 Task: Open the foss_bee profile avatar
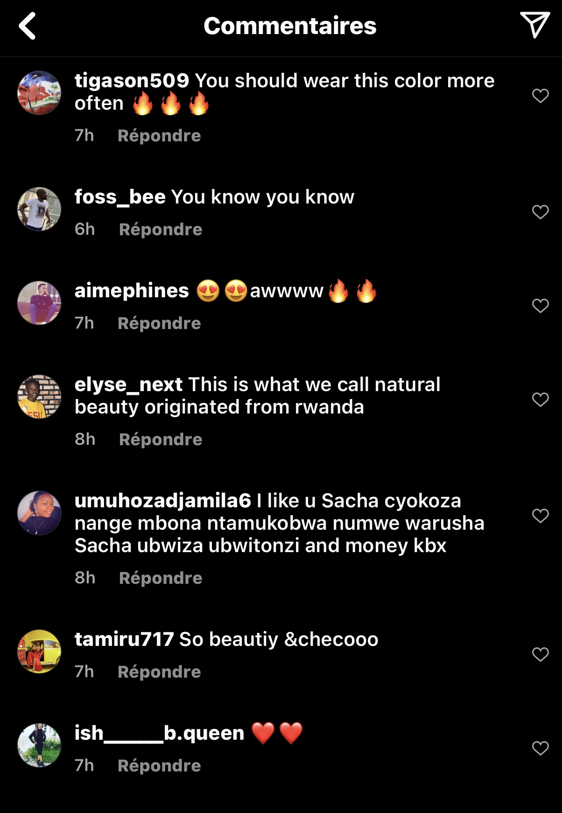click(x=39, y=209)
